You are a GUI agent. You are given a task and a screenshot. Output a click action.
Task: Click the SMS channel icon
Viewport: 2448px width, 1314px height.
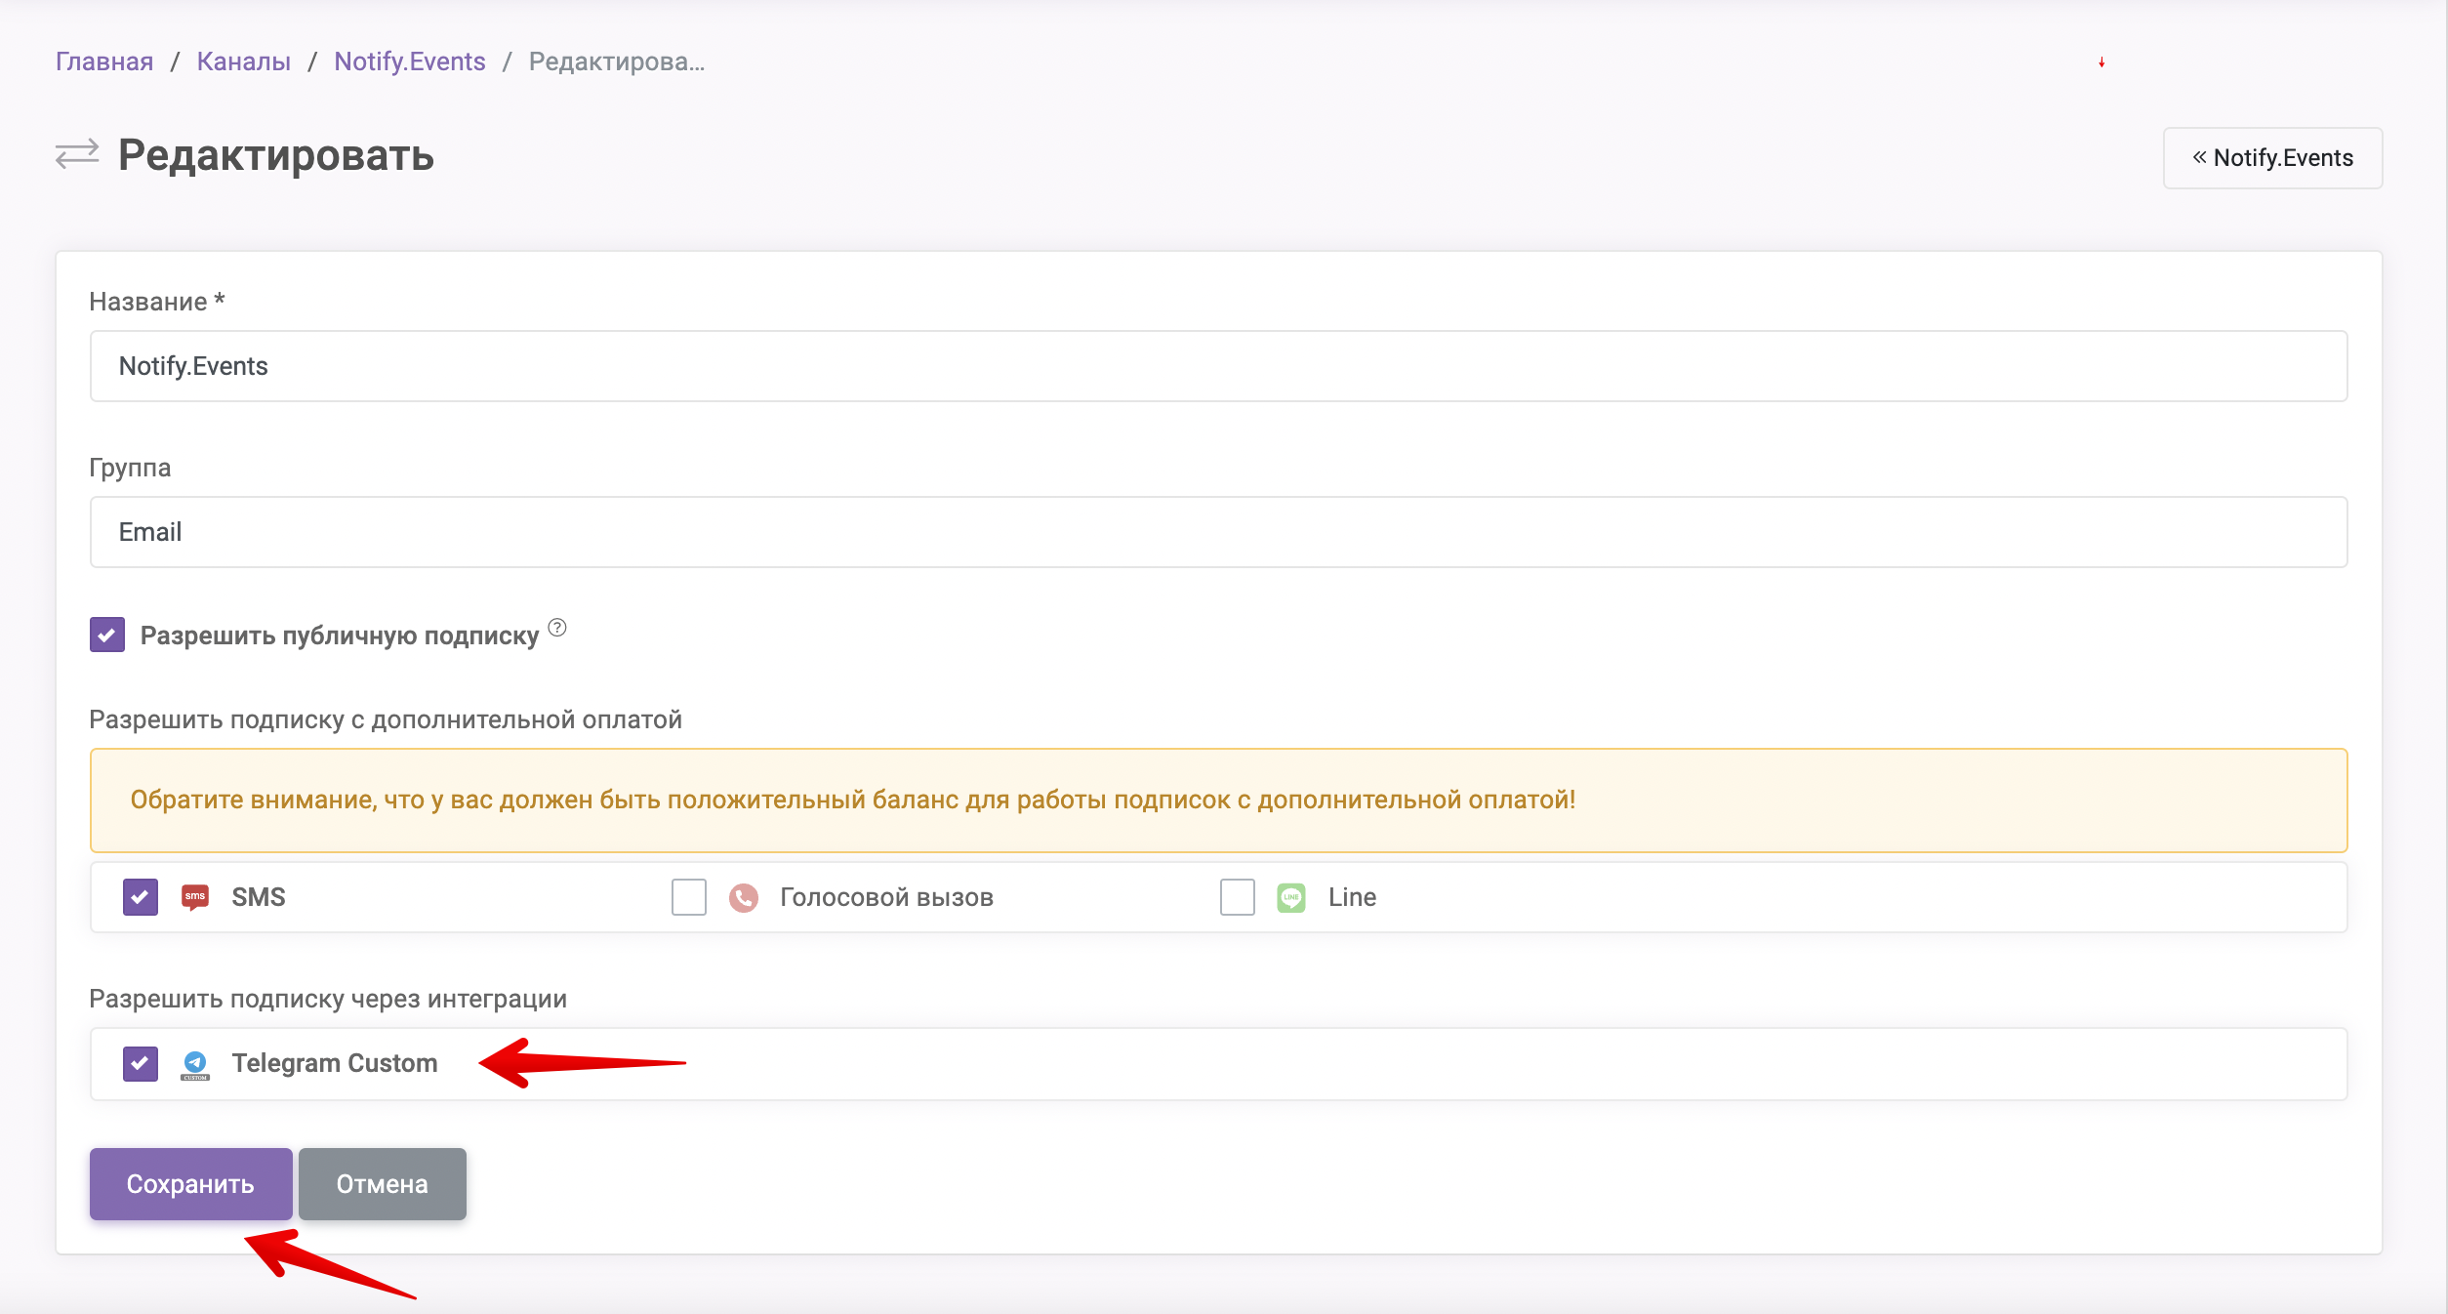197,897
